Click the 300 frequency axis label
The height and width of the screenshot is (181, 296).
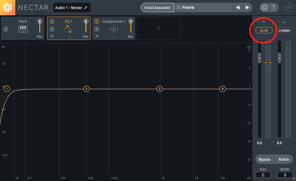(63, 178)
